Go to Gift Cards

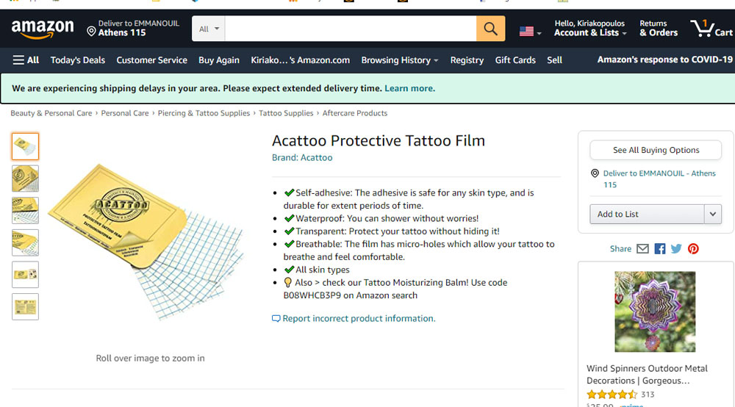coord(515,60)
